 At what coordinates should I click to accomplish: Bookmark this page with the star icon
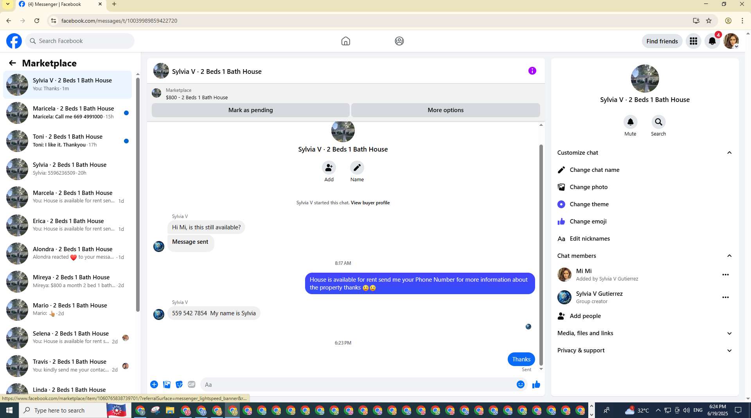click(x=709, y=21)
